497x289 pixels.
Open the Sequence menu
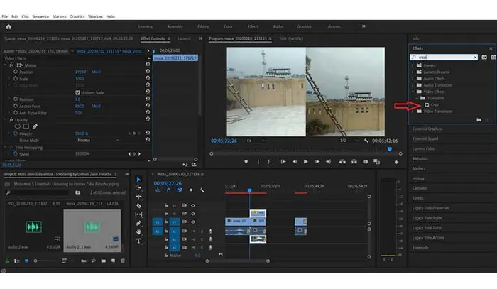point(40,16)
